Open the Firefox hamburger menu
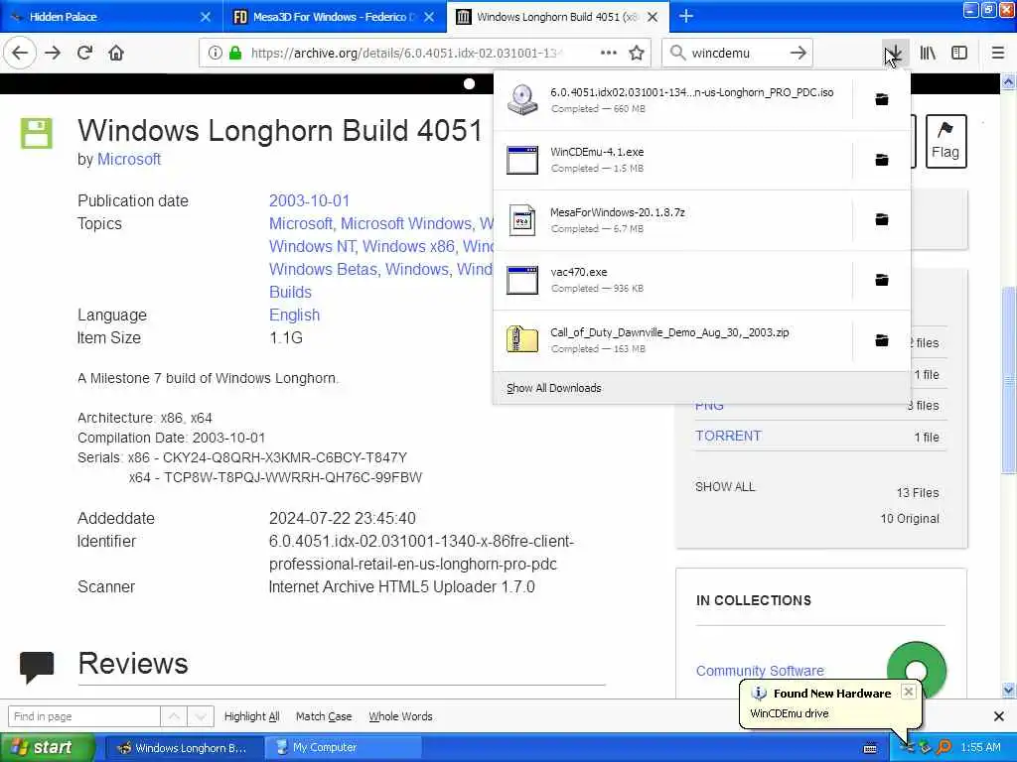The height and width of the screenshot is (762, 1017). click(998, 53)
